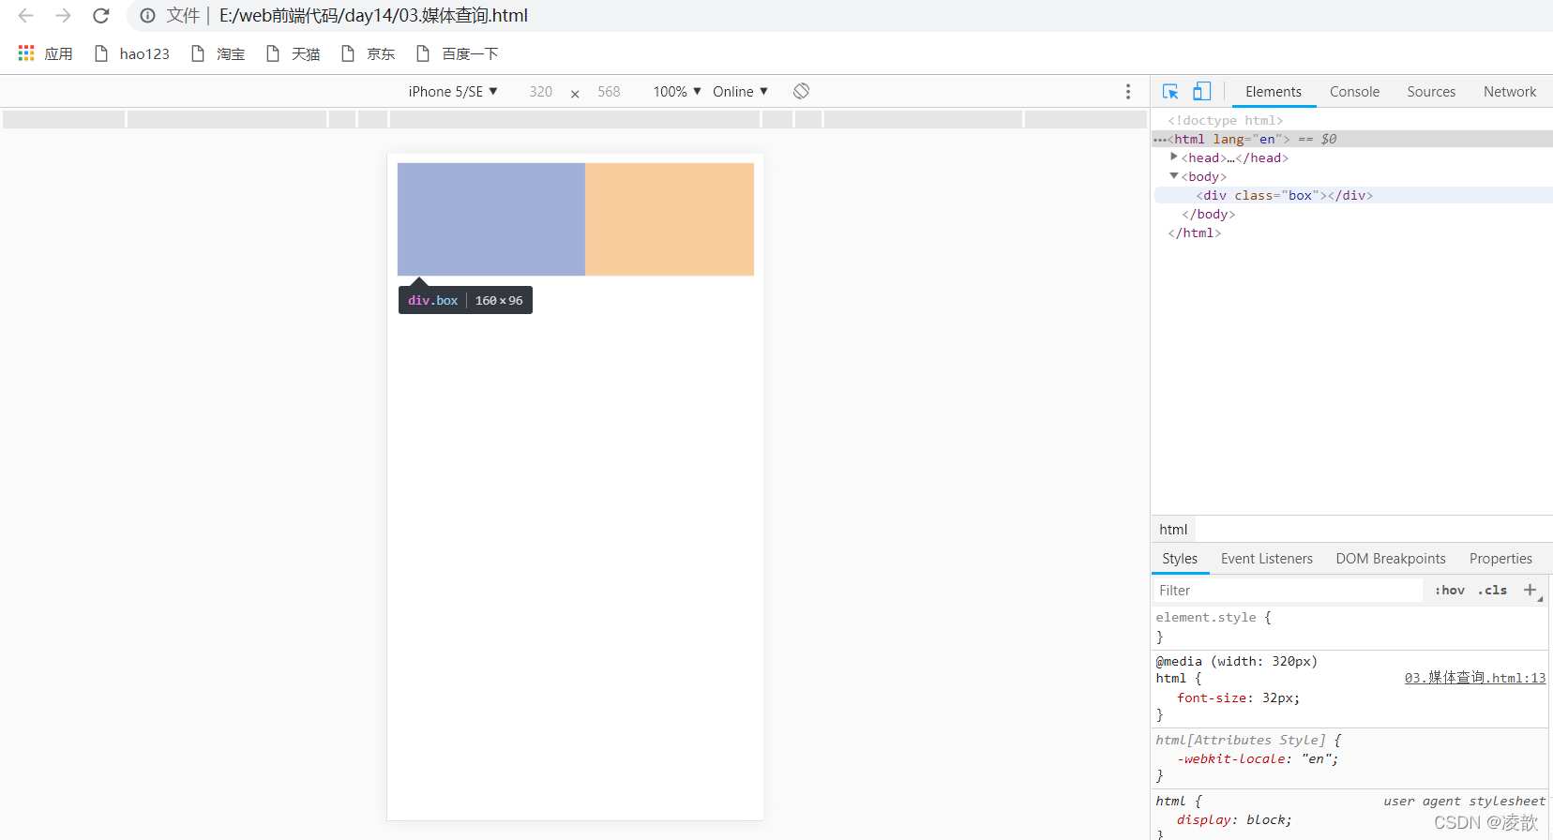Viewport: 1553px width, 840px height.
Task: Open the 京东 bookmark
Action: coord(368,53)
